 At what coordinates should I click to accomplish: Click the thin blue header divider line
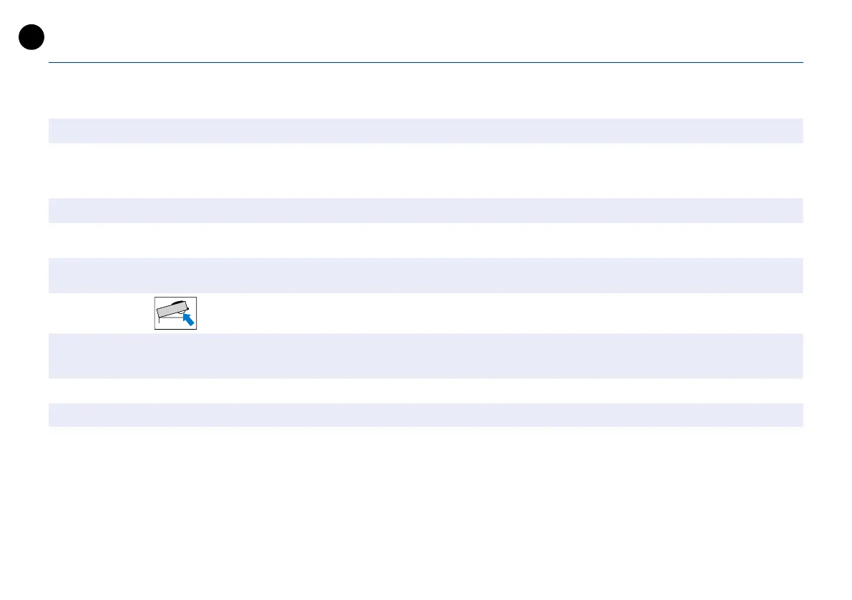pos(426,62)
